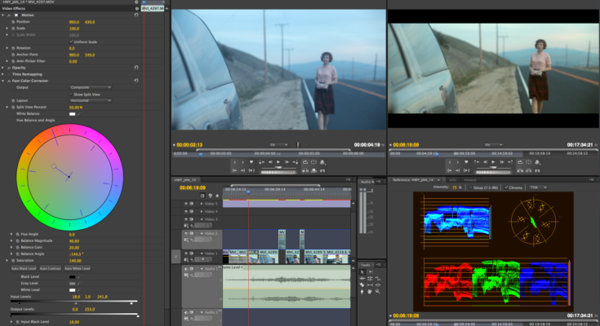Click the Auto White Level button
The height and width of the screenshot is (326, 600).
pyautogui.click(x=78, y=268)
